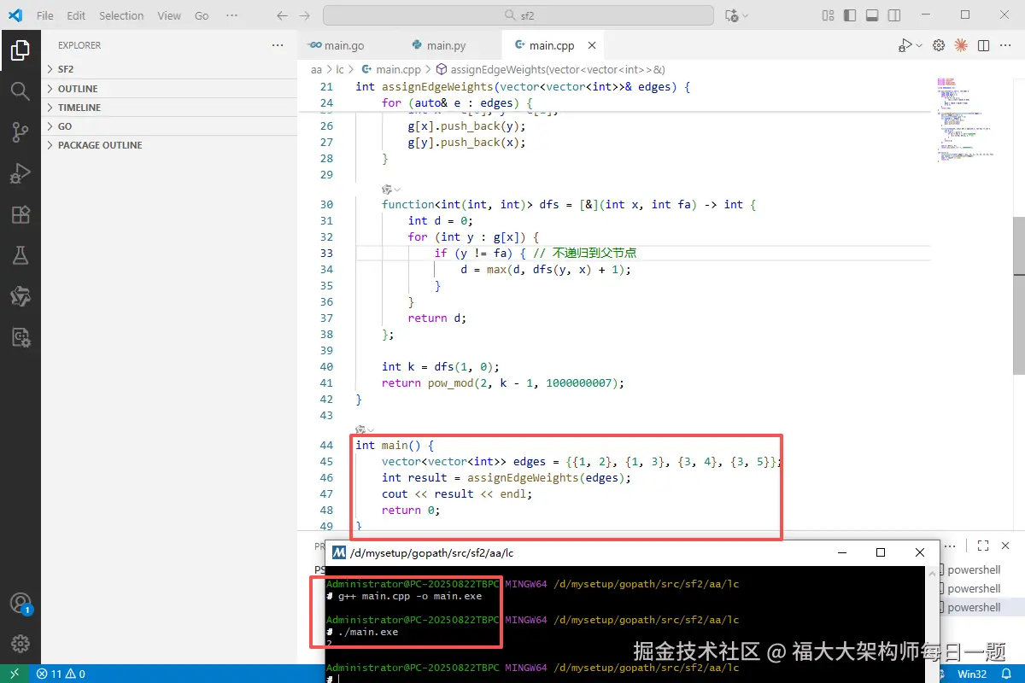Click the lc breadcrumb
This screenshot has height=683, width=1025.
point(340,69)
